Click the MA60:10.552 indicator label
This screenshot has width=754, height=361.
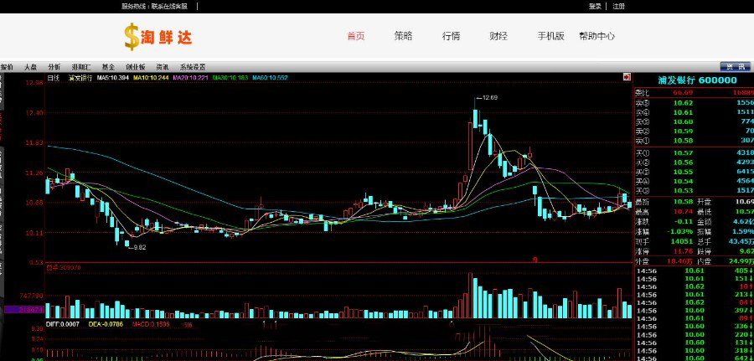[x=271, y=77]
